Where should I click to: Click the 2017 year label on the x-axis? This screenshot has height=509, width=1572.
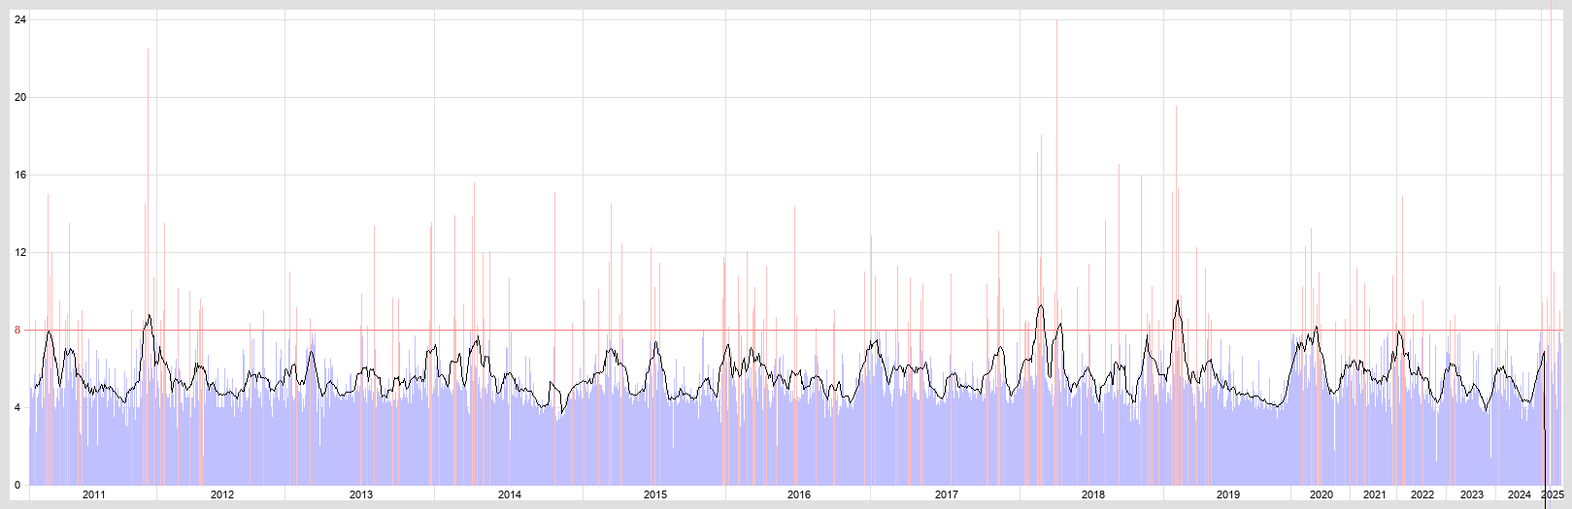pos(947,494)
